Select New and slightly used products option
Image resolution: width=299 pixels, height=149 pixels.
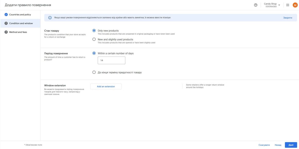94,39
